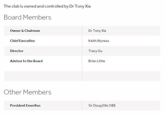The height and width of the screenshot is (116, 165).
Task: Click the word Other in Other Members heading
Action: coord(12,92)
